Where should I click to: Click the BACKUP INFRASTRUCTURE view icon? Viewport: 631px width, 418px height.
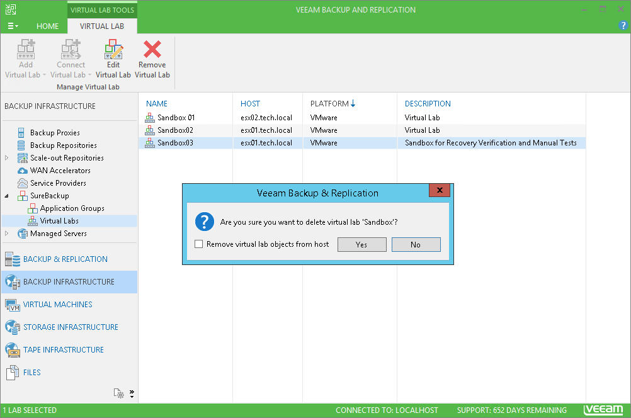tap(13, 282)
